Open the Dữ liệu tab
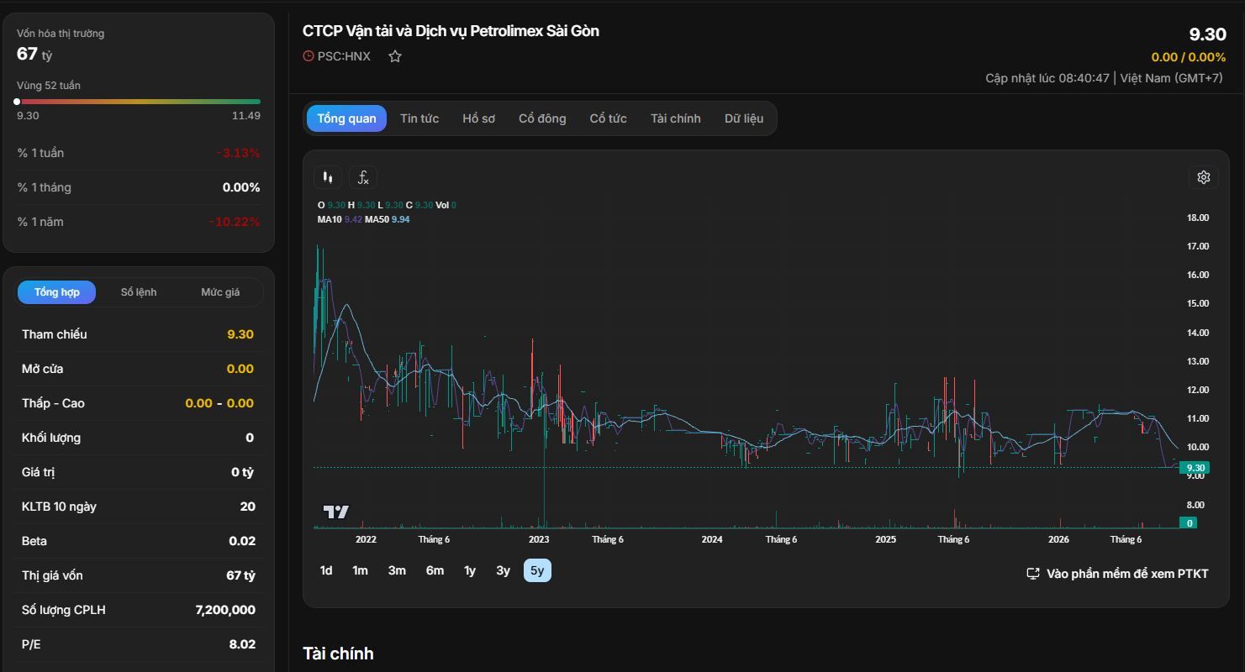This screenshot has width=1245, height=672. click(744, 118)
